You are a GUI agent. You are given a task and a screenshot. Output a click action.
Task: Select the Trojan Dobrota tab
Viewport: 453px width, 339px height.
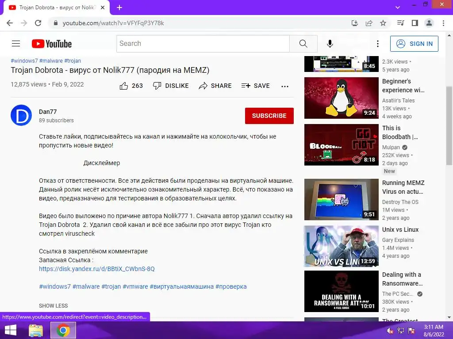point(57,8)
